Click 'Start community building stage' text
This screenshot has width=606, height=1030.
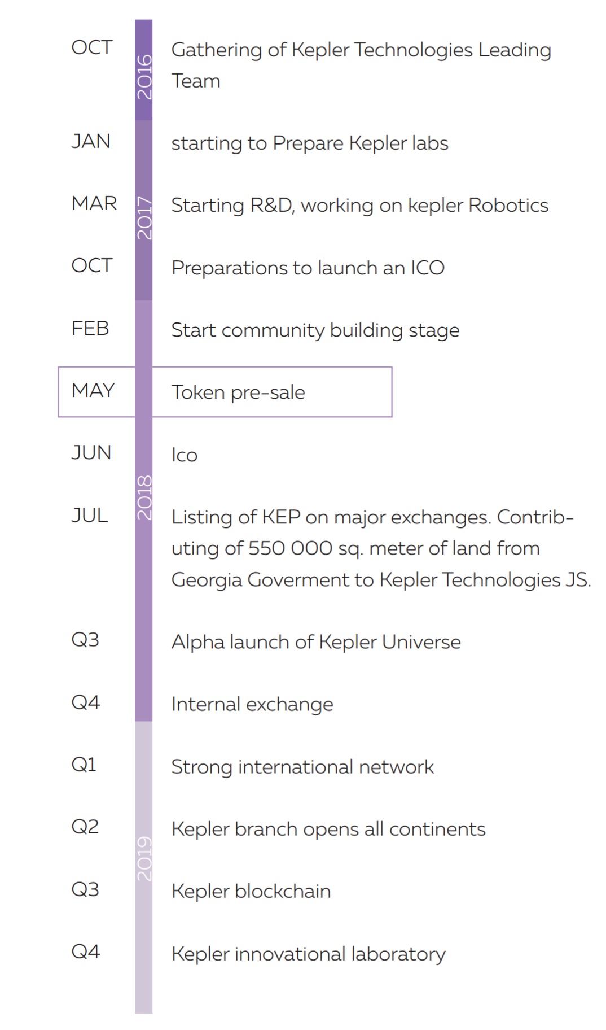[315, 330]
